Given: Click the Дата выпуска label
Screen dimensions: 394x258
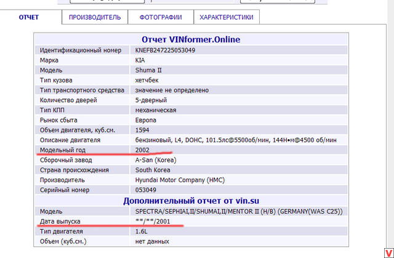Looking at the screenshot, I should pyautogui.click(x=60, y=221).
